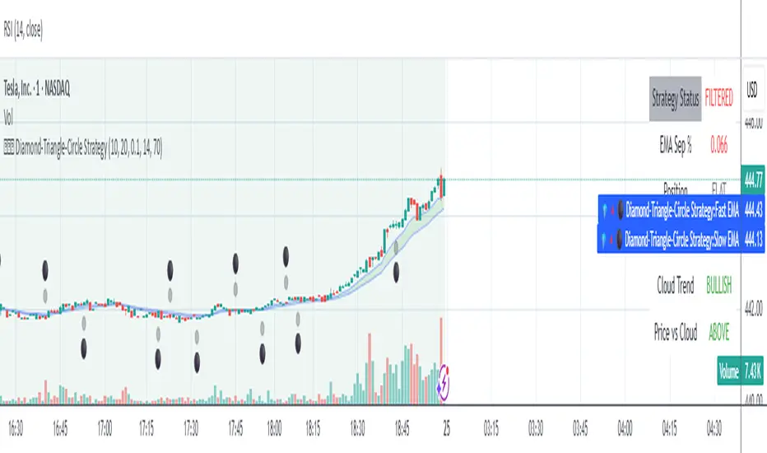Click the Tesla, Inc. symbol title
The image size is (767, 453).
[x=35, y=92]
